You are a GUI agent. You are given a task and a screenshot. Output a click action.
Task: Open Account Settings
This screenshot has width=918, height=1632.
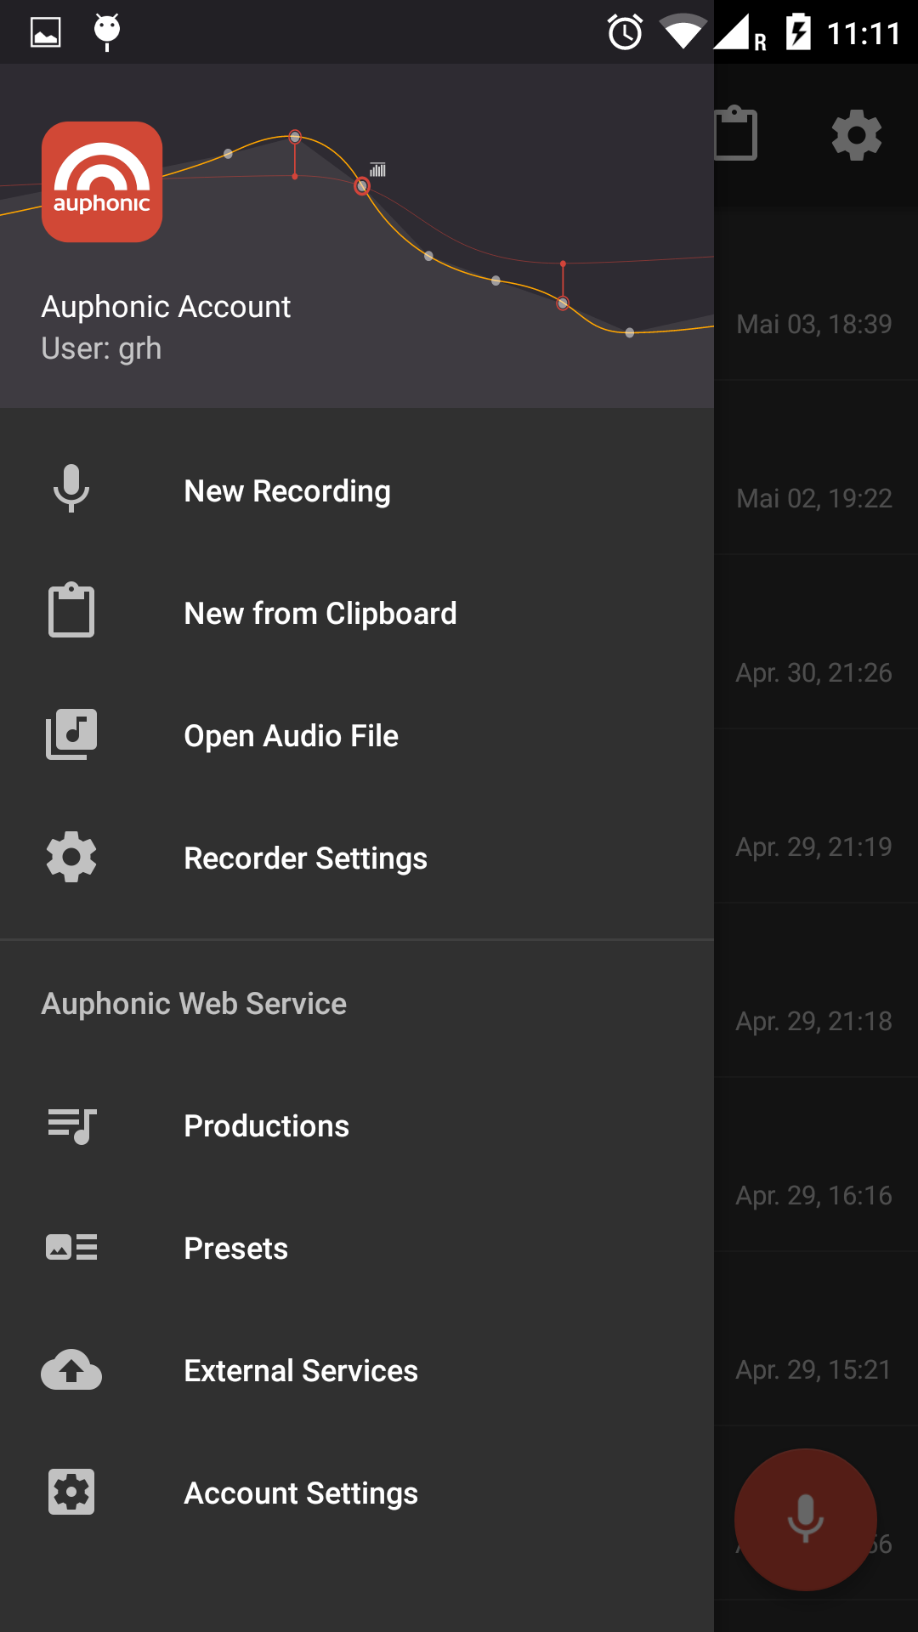click(301, 1493)
